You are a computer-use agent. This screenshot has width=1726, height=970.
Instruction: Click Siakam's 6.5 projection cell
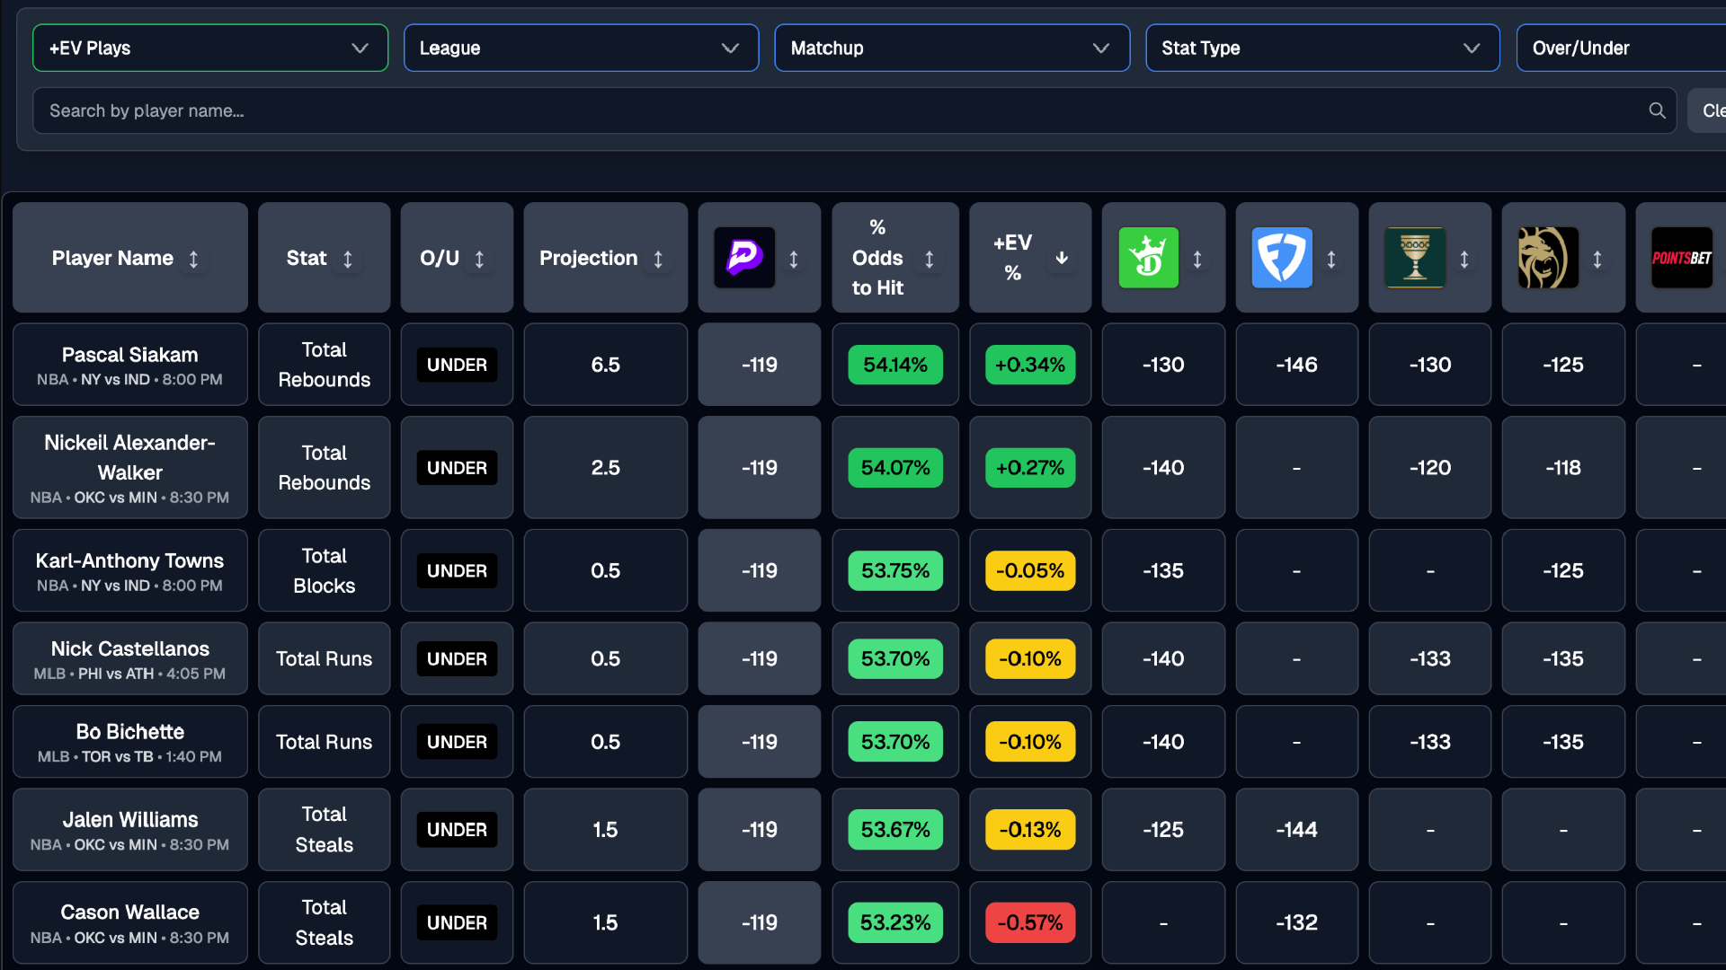click(x=605, y=365)
